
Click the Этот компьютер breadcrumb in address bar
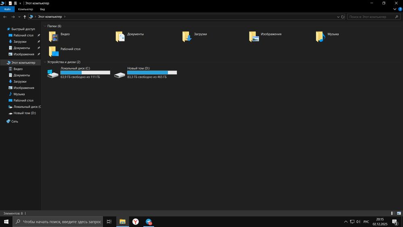pyautogui.click(x=50, y=17)
